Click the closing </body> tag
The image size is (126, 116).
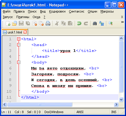[x=40, y=92]
